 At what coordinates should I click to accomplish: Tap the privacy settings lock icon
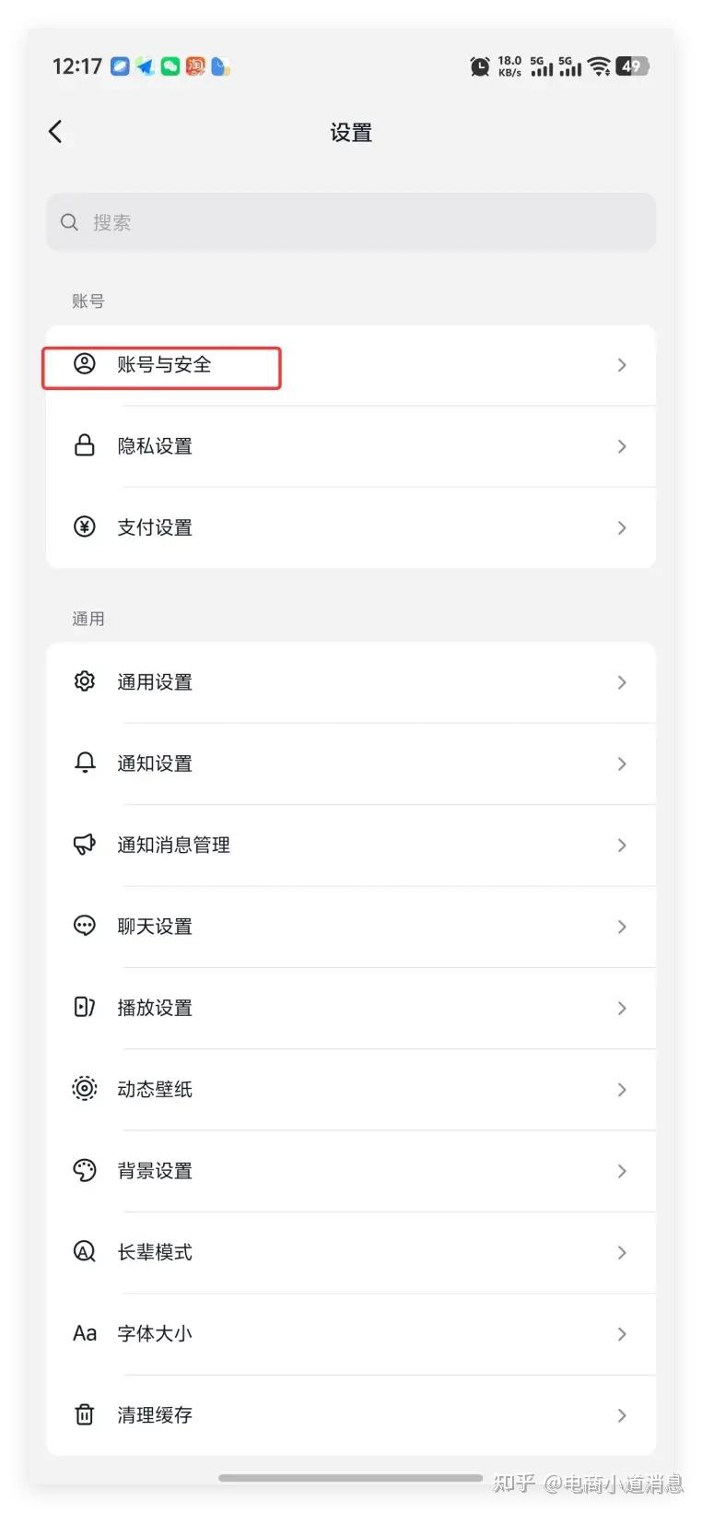[85, 445]
